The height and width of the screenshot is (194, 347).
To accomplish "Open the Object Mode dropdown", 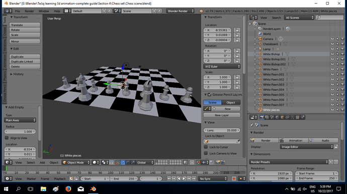I will (x=75, y=162).
